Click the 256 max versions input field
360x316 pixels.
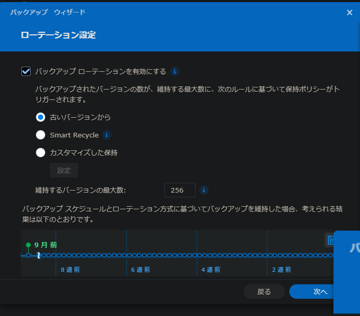click(180, 190)
